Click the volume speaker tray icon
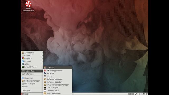The width and height of the screenshot is (169, 95). pos(139,94)
